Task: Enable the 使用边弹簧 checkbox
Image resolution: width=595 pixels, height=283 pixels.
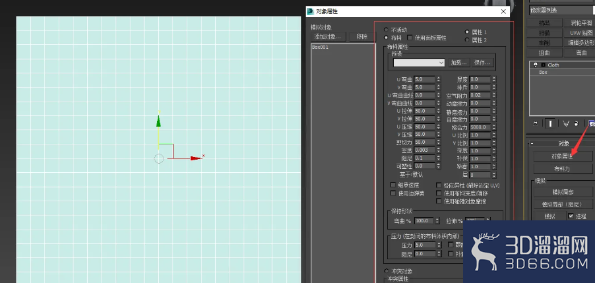Action: 393,193
